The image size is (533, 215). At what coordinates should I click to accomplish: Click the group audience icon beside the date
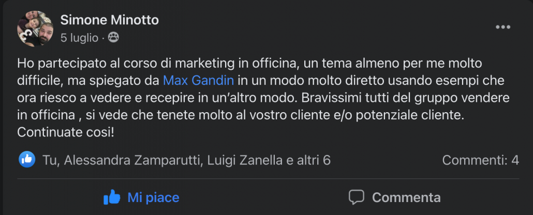tap(114, 37)
